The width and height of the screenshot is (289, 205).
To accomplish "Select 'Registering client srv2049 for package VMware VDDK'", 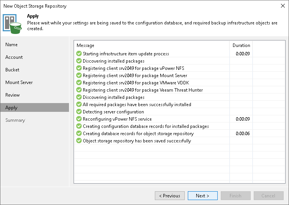I will point(136,83).
